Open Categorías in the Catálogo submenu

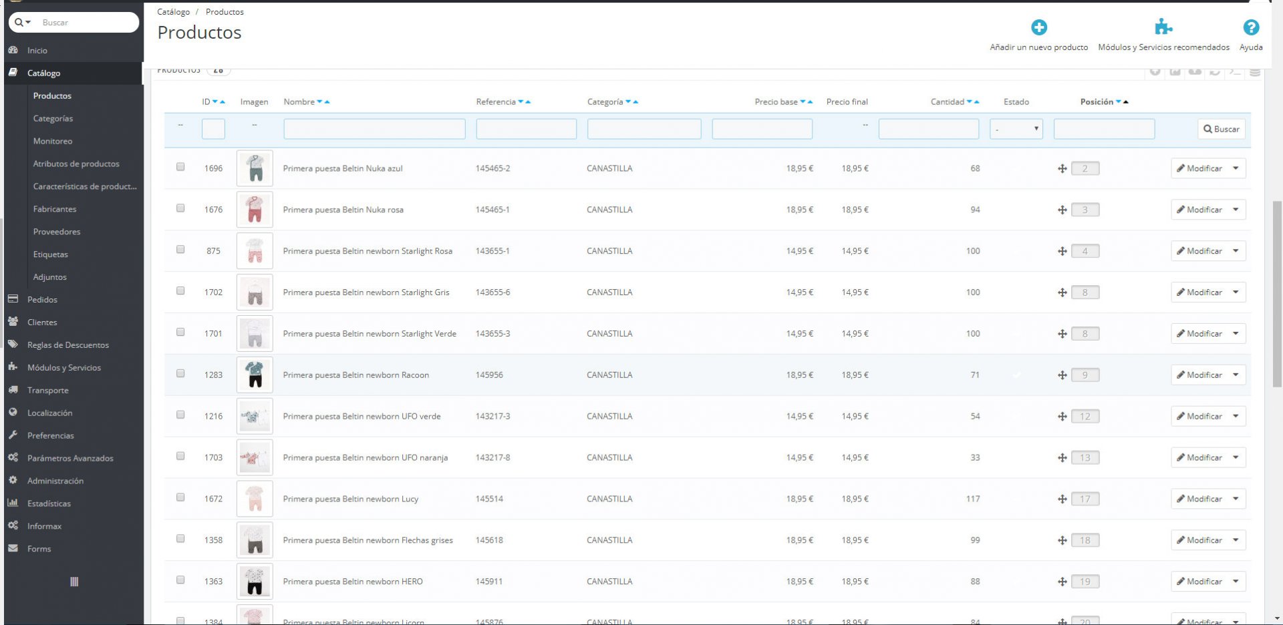click(53, 118)
